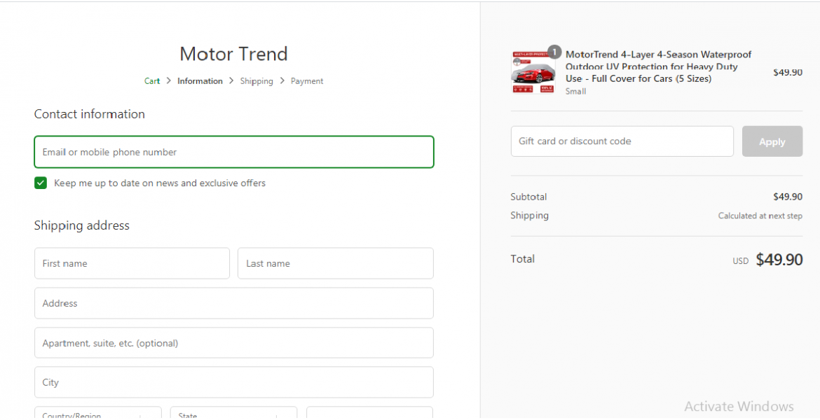Click the Motor Trend store title
The width and height of the screenshot is (820, 420).
click(x=233, y=54)
